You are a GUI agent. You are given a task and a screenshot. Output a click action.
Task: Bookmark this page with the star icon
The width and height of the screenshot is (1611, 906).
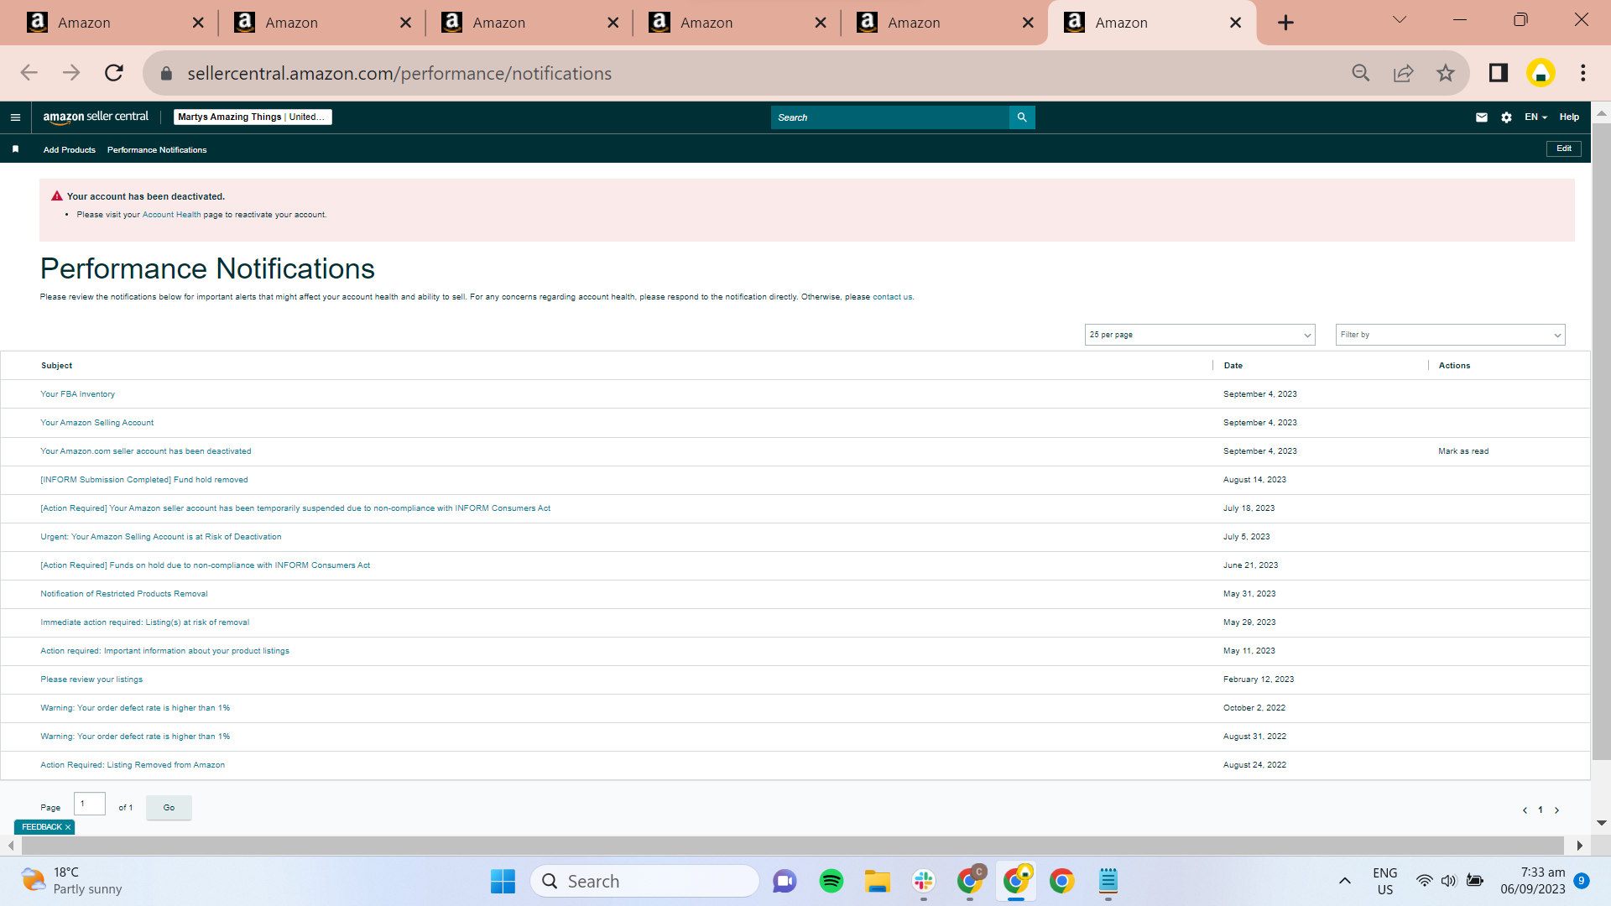click(1445, 73)
